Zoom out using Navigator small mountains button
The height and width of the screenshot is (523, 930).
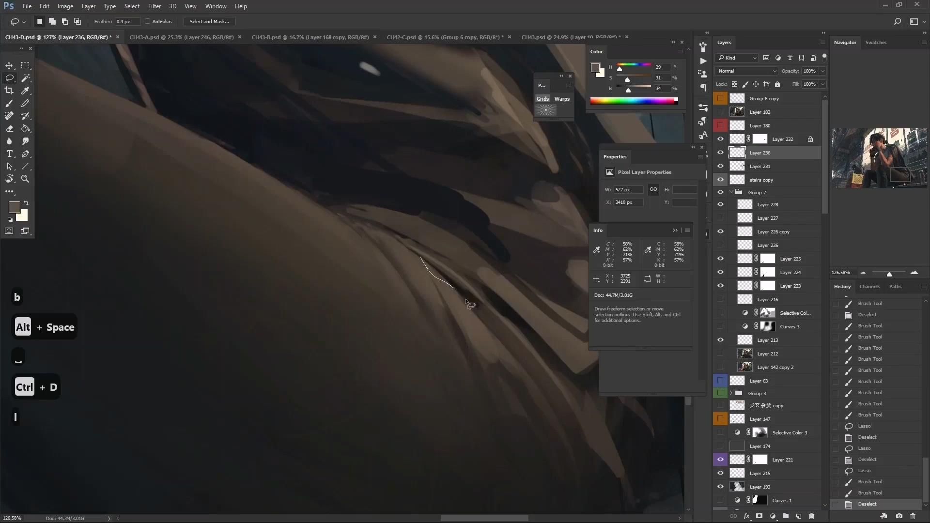[x=863, y=273]
